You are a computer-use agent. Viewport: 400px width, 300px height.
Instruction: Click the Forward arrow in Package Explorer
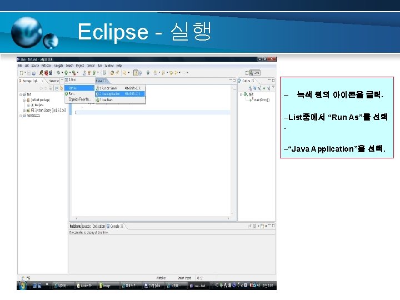tap(46, 88)
